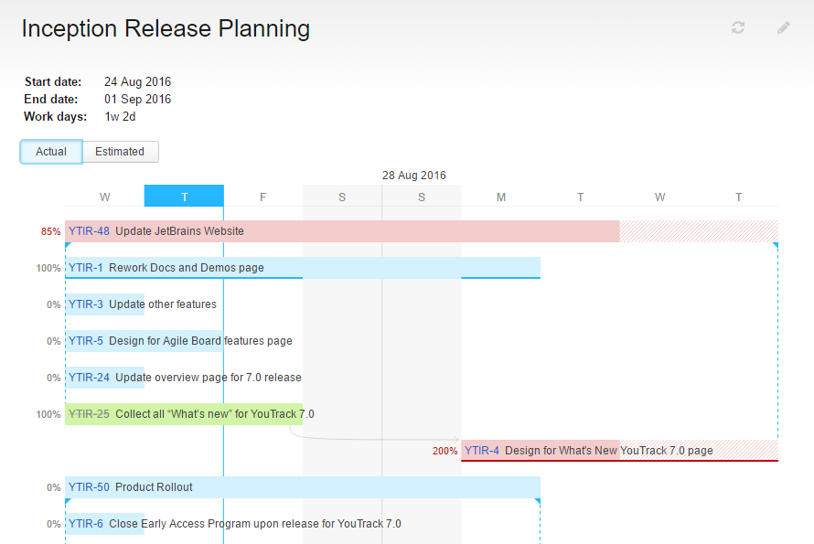Click the 28 Aug 2016 date label
814x544 pixels.
(413, 176)
